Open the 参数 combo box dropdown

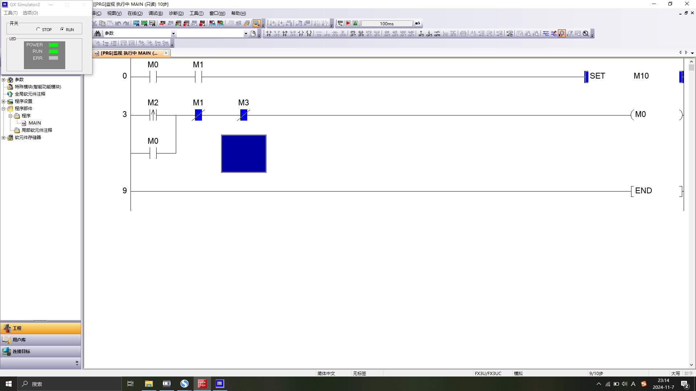(173, 34)
